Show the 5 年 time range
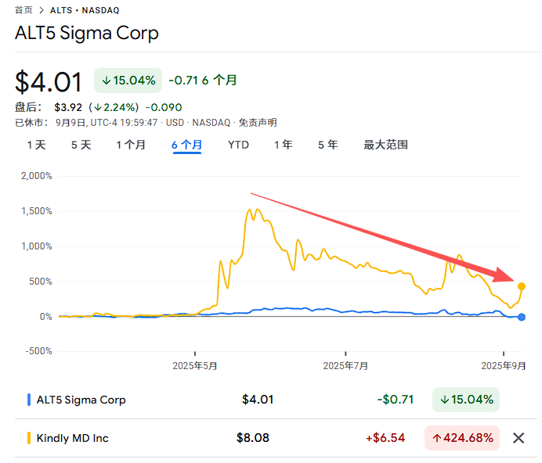The height and width of the screenshot is (463, 542). [x=327, y=145]
